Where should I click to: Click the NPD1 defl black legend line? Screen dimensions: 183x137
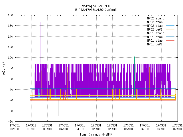tap(170, 44)
